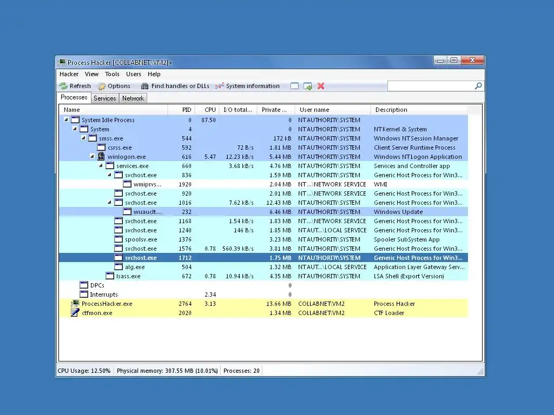Screen dimensions: 554x415
Task: Switch to the Processes tab
Action: pyautogui.click(x=74, y=97)
